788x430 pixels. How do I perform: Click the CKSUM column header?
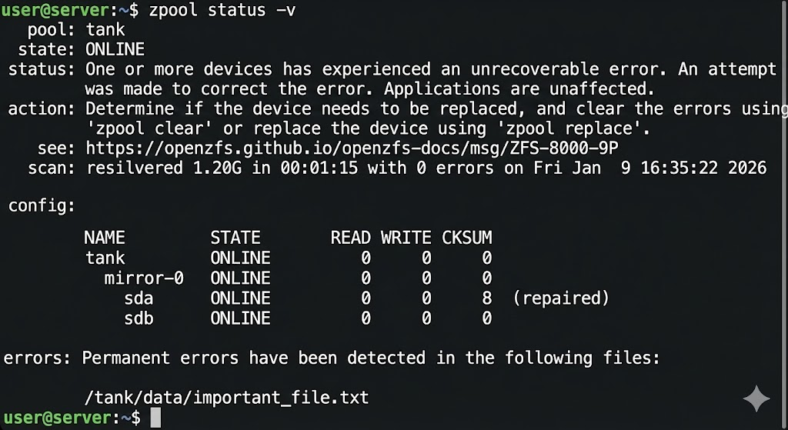pyautogui.click(x=466, y=238)
